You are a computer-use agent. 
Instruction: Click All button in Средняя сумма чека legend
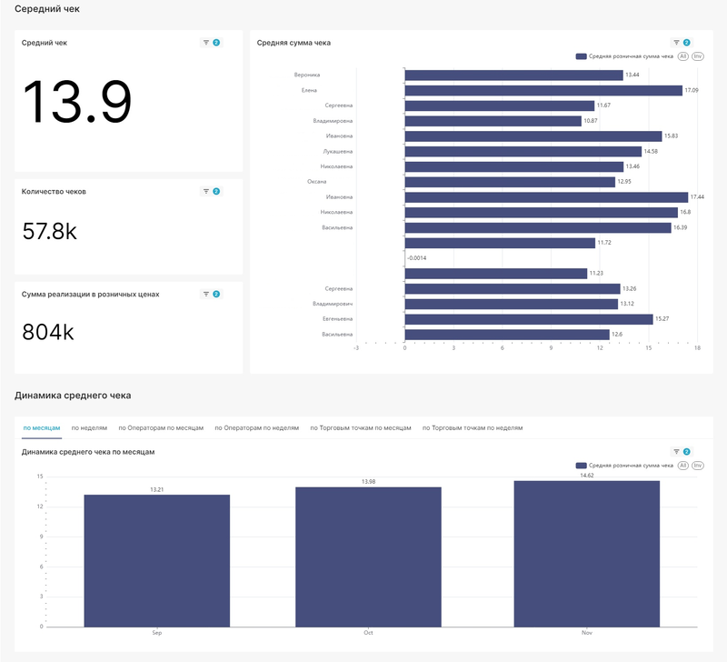[682, 56]
